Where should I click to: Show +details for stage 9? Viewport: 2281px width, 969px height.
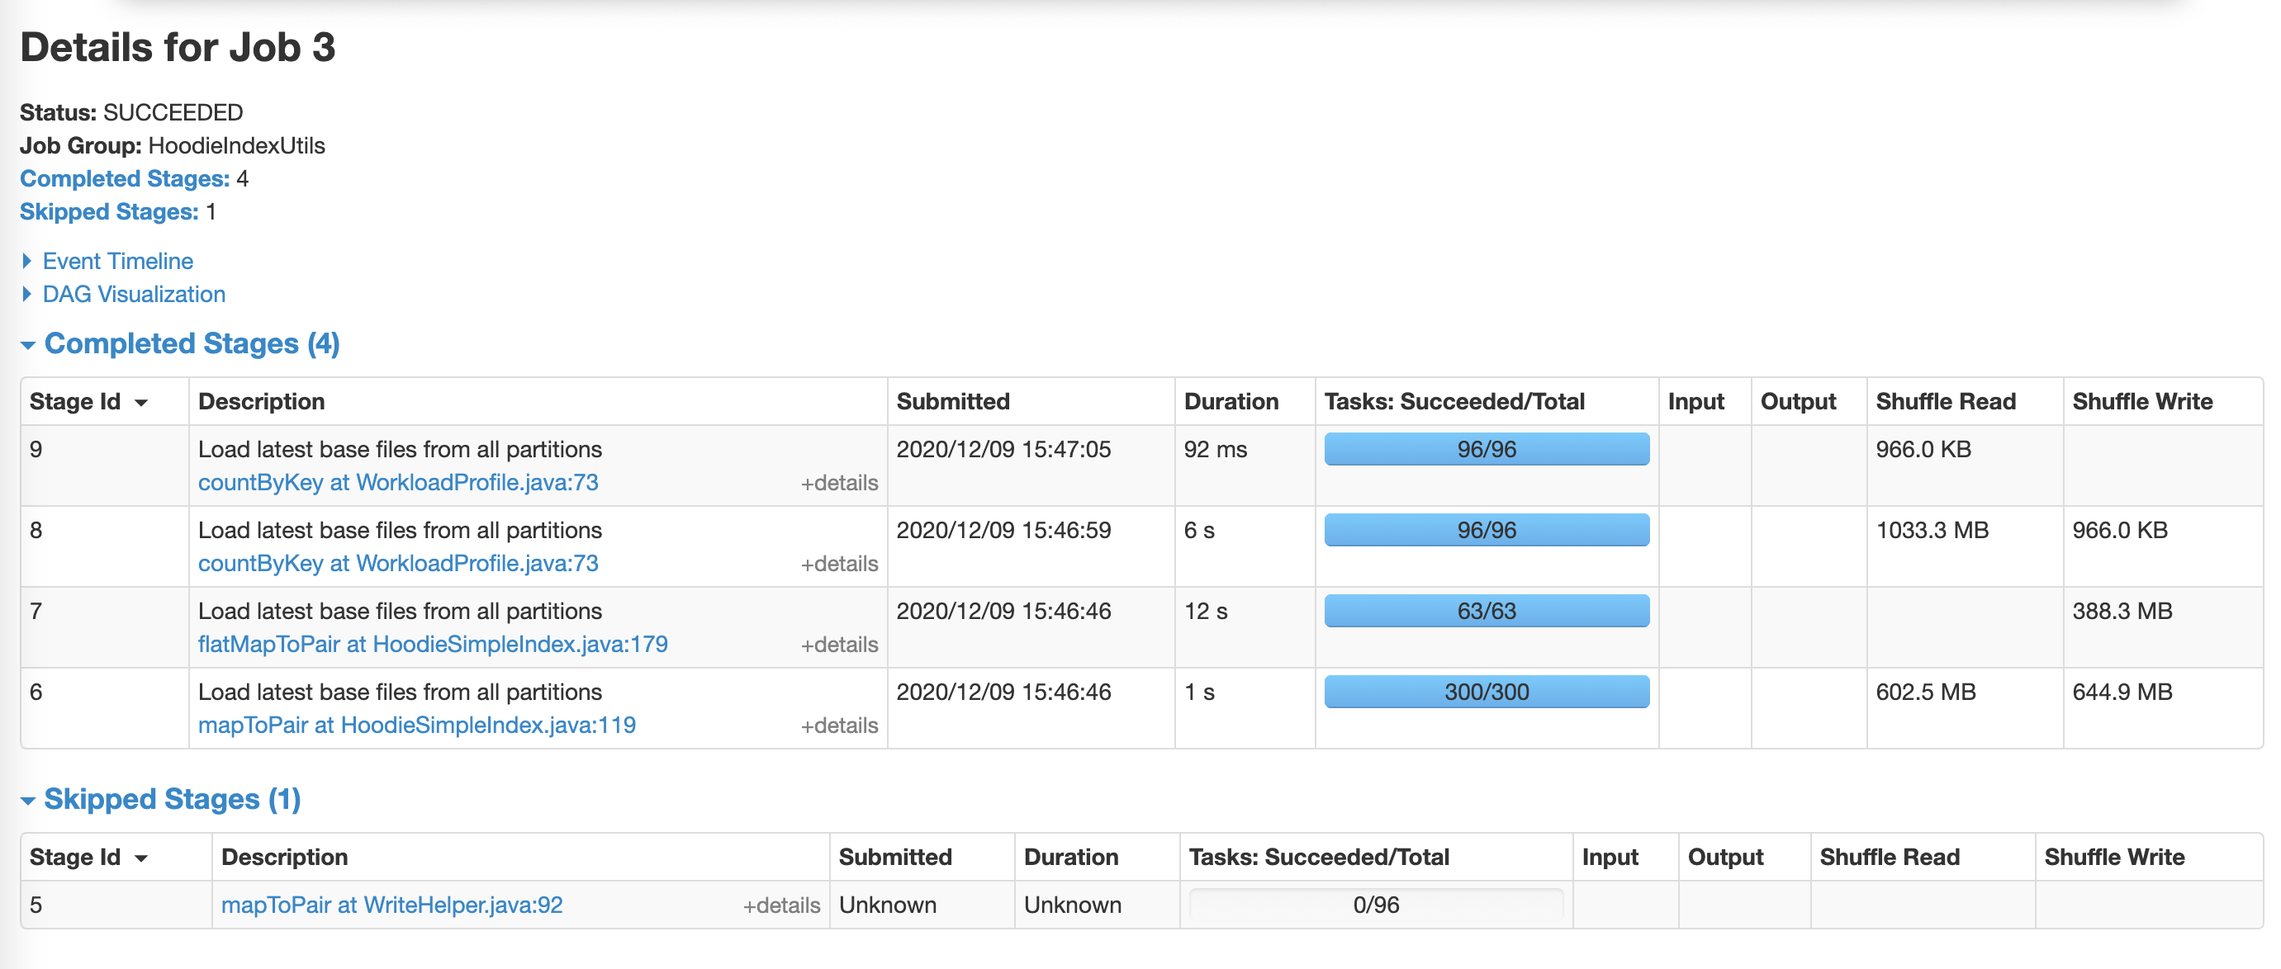(x=838, y=483)
